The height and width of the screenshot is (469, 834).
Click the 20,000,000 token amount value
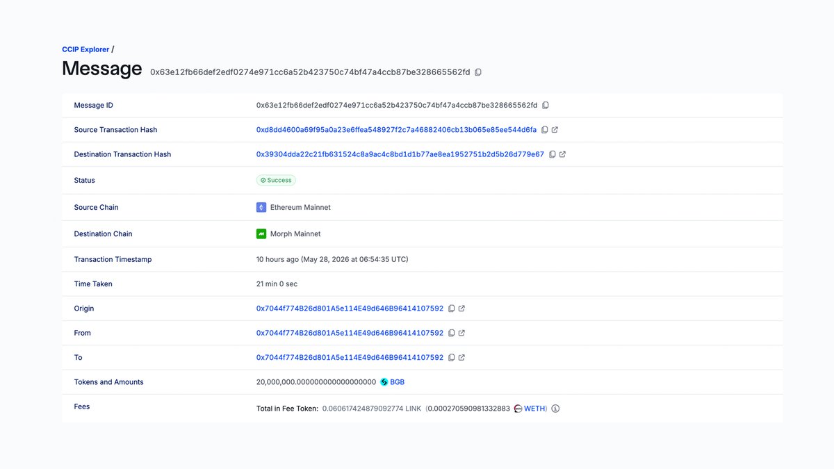point(316,382)
